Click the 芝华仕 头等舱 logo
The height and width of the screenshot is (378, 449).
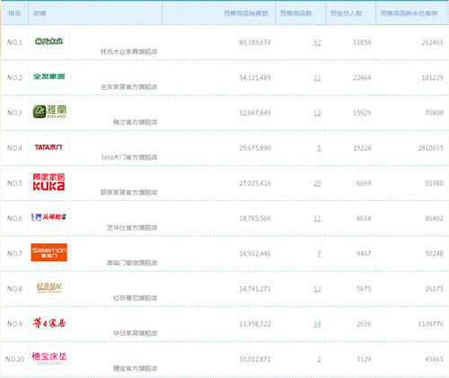click(48, 217)
